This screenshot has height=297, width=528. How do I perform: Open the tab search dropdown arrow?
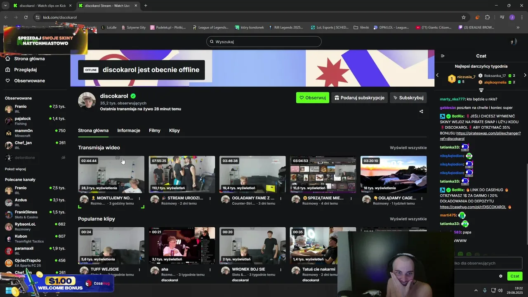coord(5,6)
